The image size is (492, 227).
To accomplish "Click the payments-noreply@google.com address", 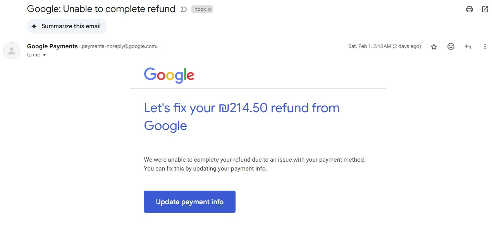I will click(x=119, y=46).
